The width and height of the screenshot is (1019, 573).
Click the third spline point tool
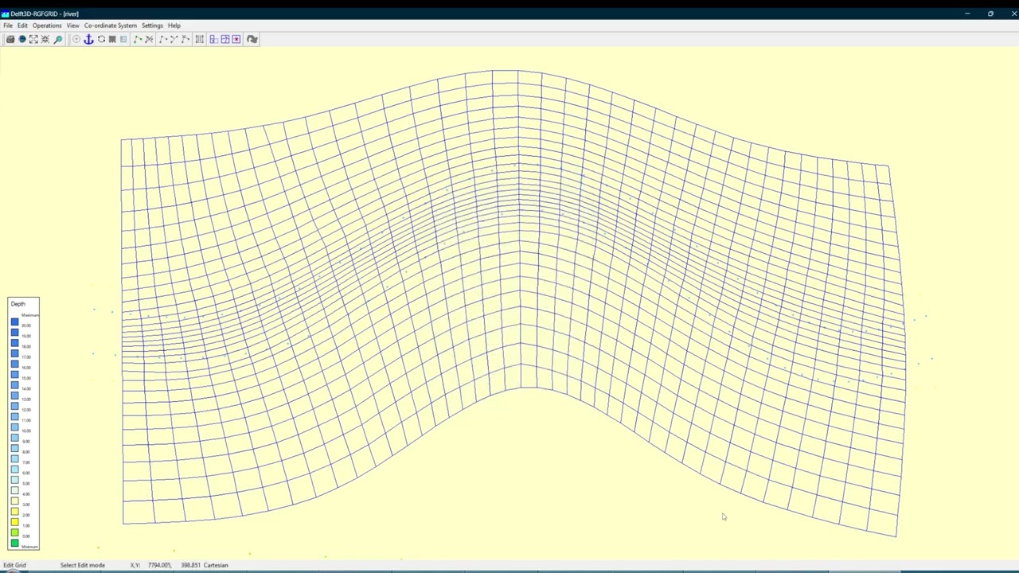185,39
